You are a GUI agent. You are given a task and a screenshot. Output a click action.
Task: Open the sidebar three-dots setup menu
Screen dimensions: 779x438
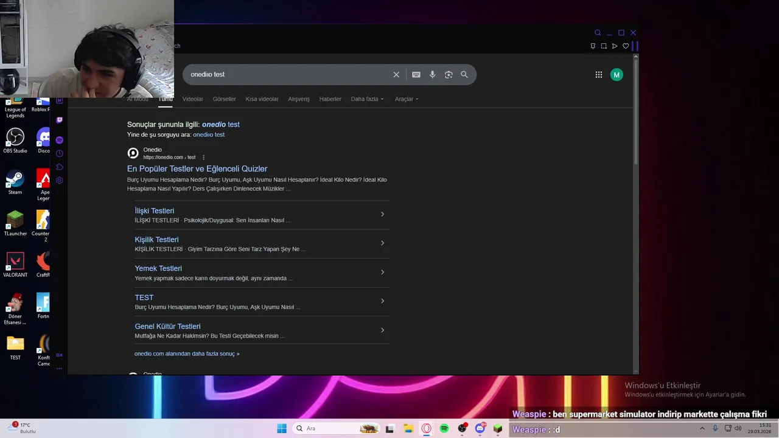tap(59, 369)
